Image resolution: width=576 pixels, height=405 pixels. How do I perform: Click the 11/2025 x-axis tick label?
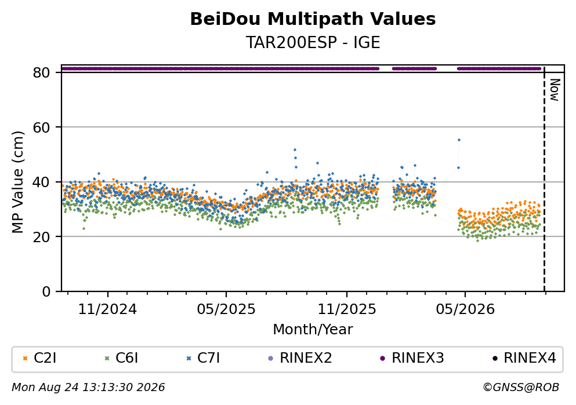tap(347, 309)
